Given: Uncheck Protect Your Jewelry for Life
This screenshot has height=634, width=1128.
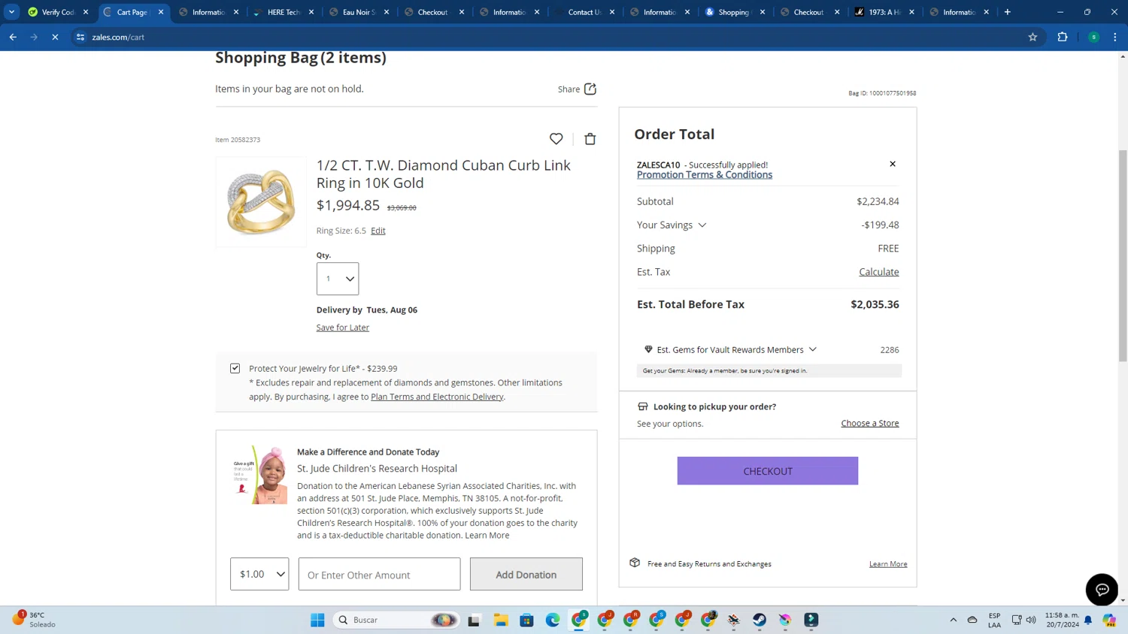Looking at the screenshot, I should [235, 368].
